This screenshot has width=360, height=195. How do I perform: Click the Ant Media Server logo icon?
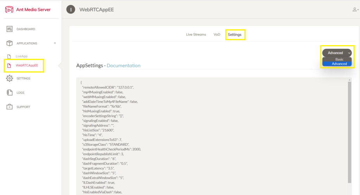pyautogui.click(x=9, y=9)
